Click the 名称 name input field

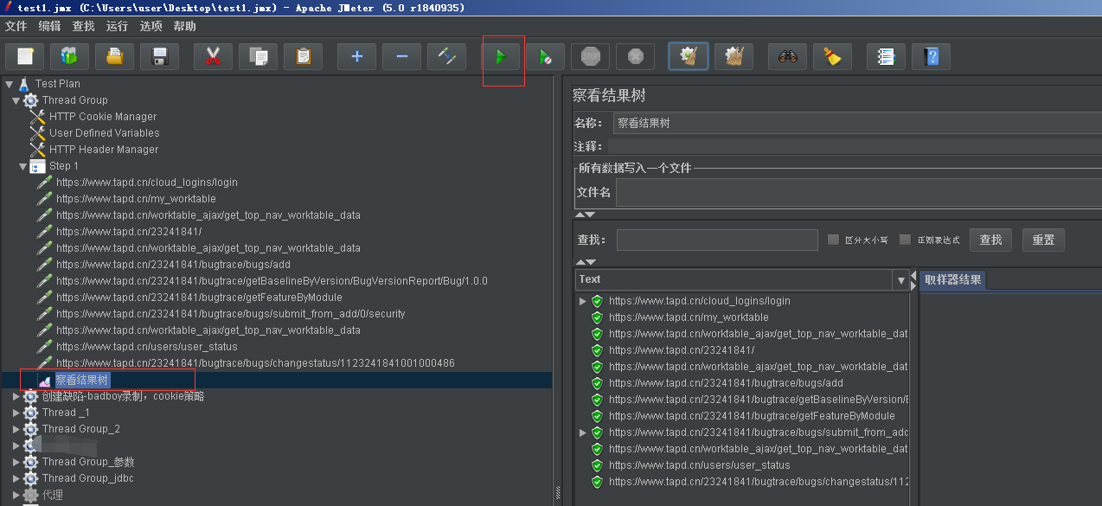(857, 123)
